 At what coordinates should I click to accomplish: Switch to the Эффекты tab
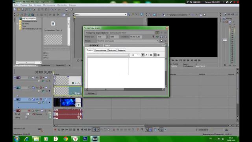click(121, 50)
